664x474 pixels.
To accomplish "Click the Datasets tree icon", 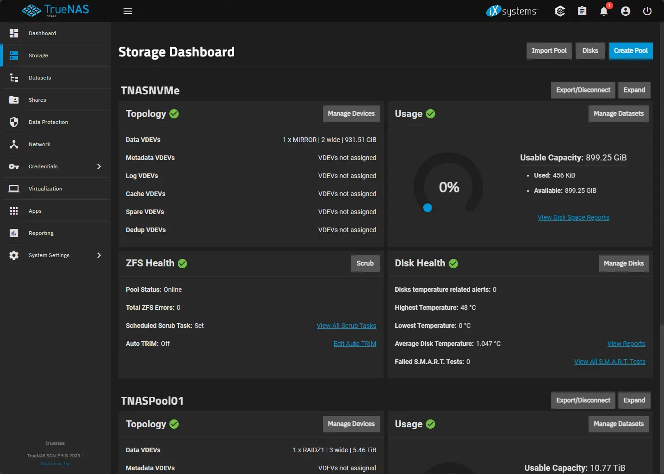I will pyautogui.click(x=14, y=78).
